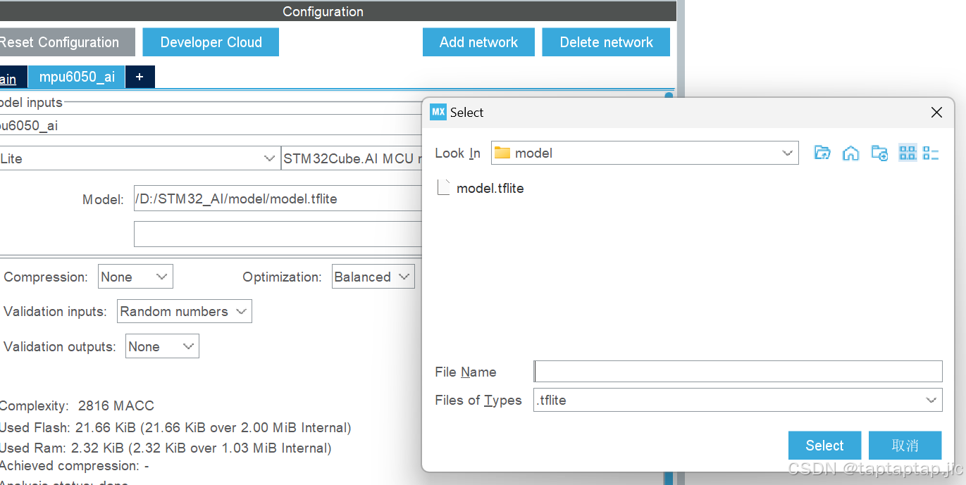Click the Used Ram 2.32 KiB line
Image resolution: width=966 pixels, height=485 pixels.
166,448
